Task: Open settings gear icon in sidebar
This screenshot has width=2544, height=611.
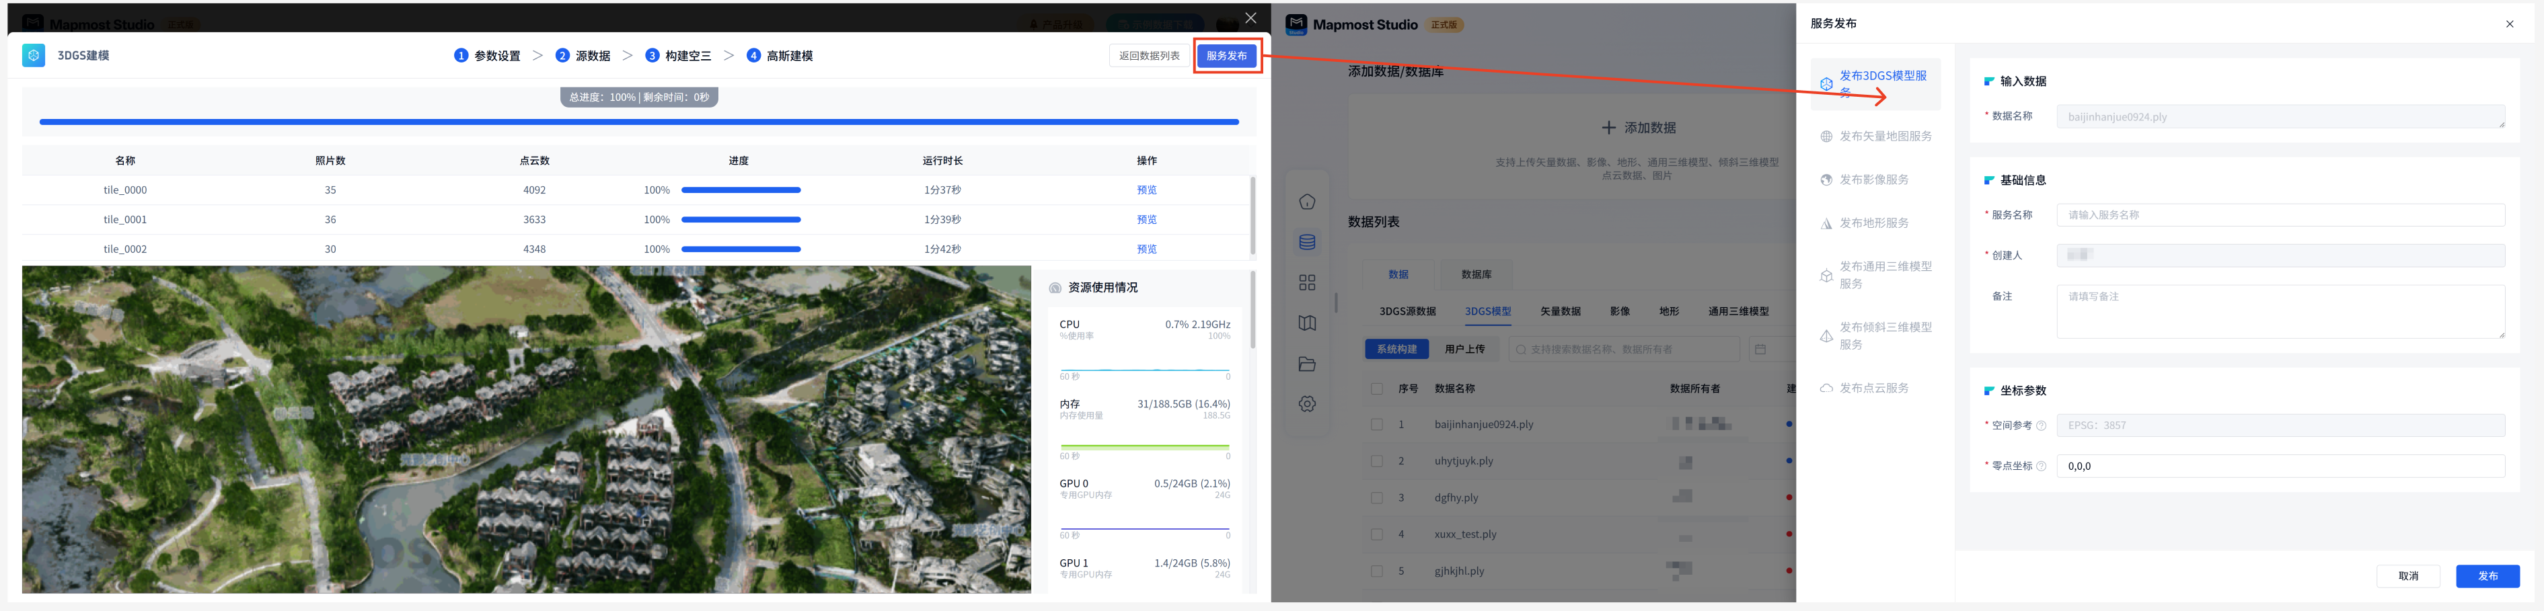Action: [1306, 405]
